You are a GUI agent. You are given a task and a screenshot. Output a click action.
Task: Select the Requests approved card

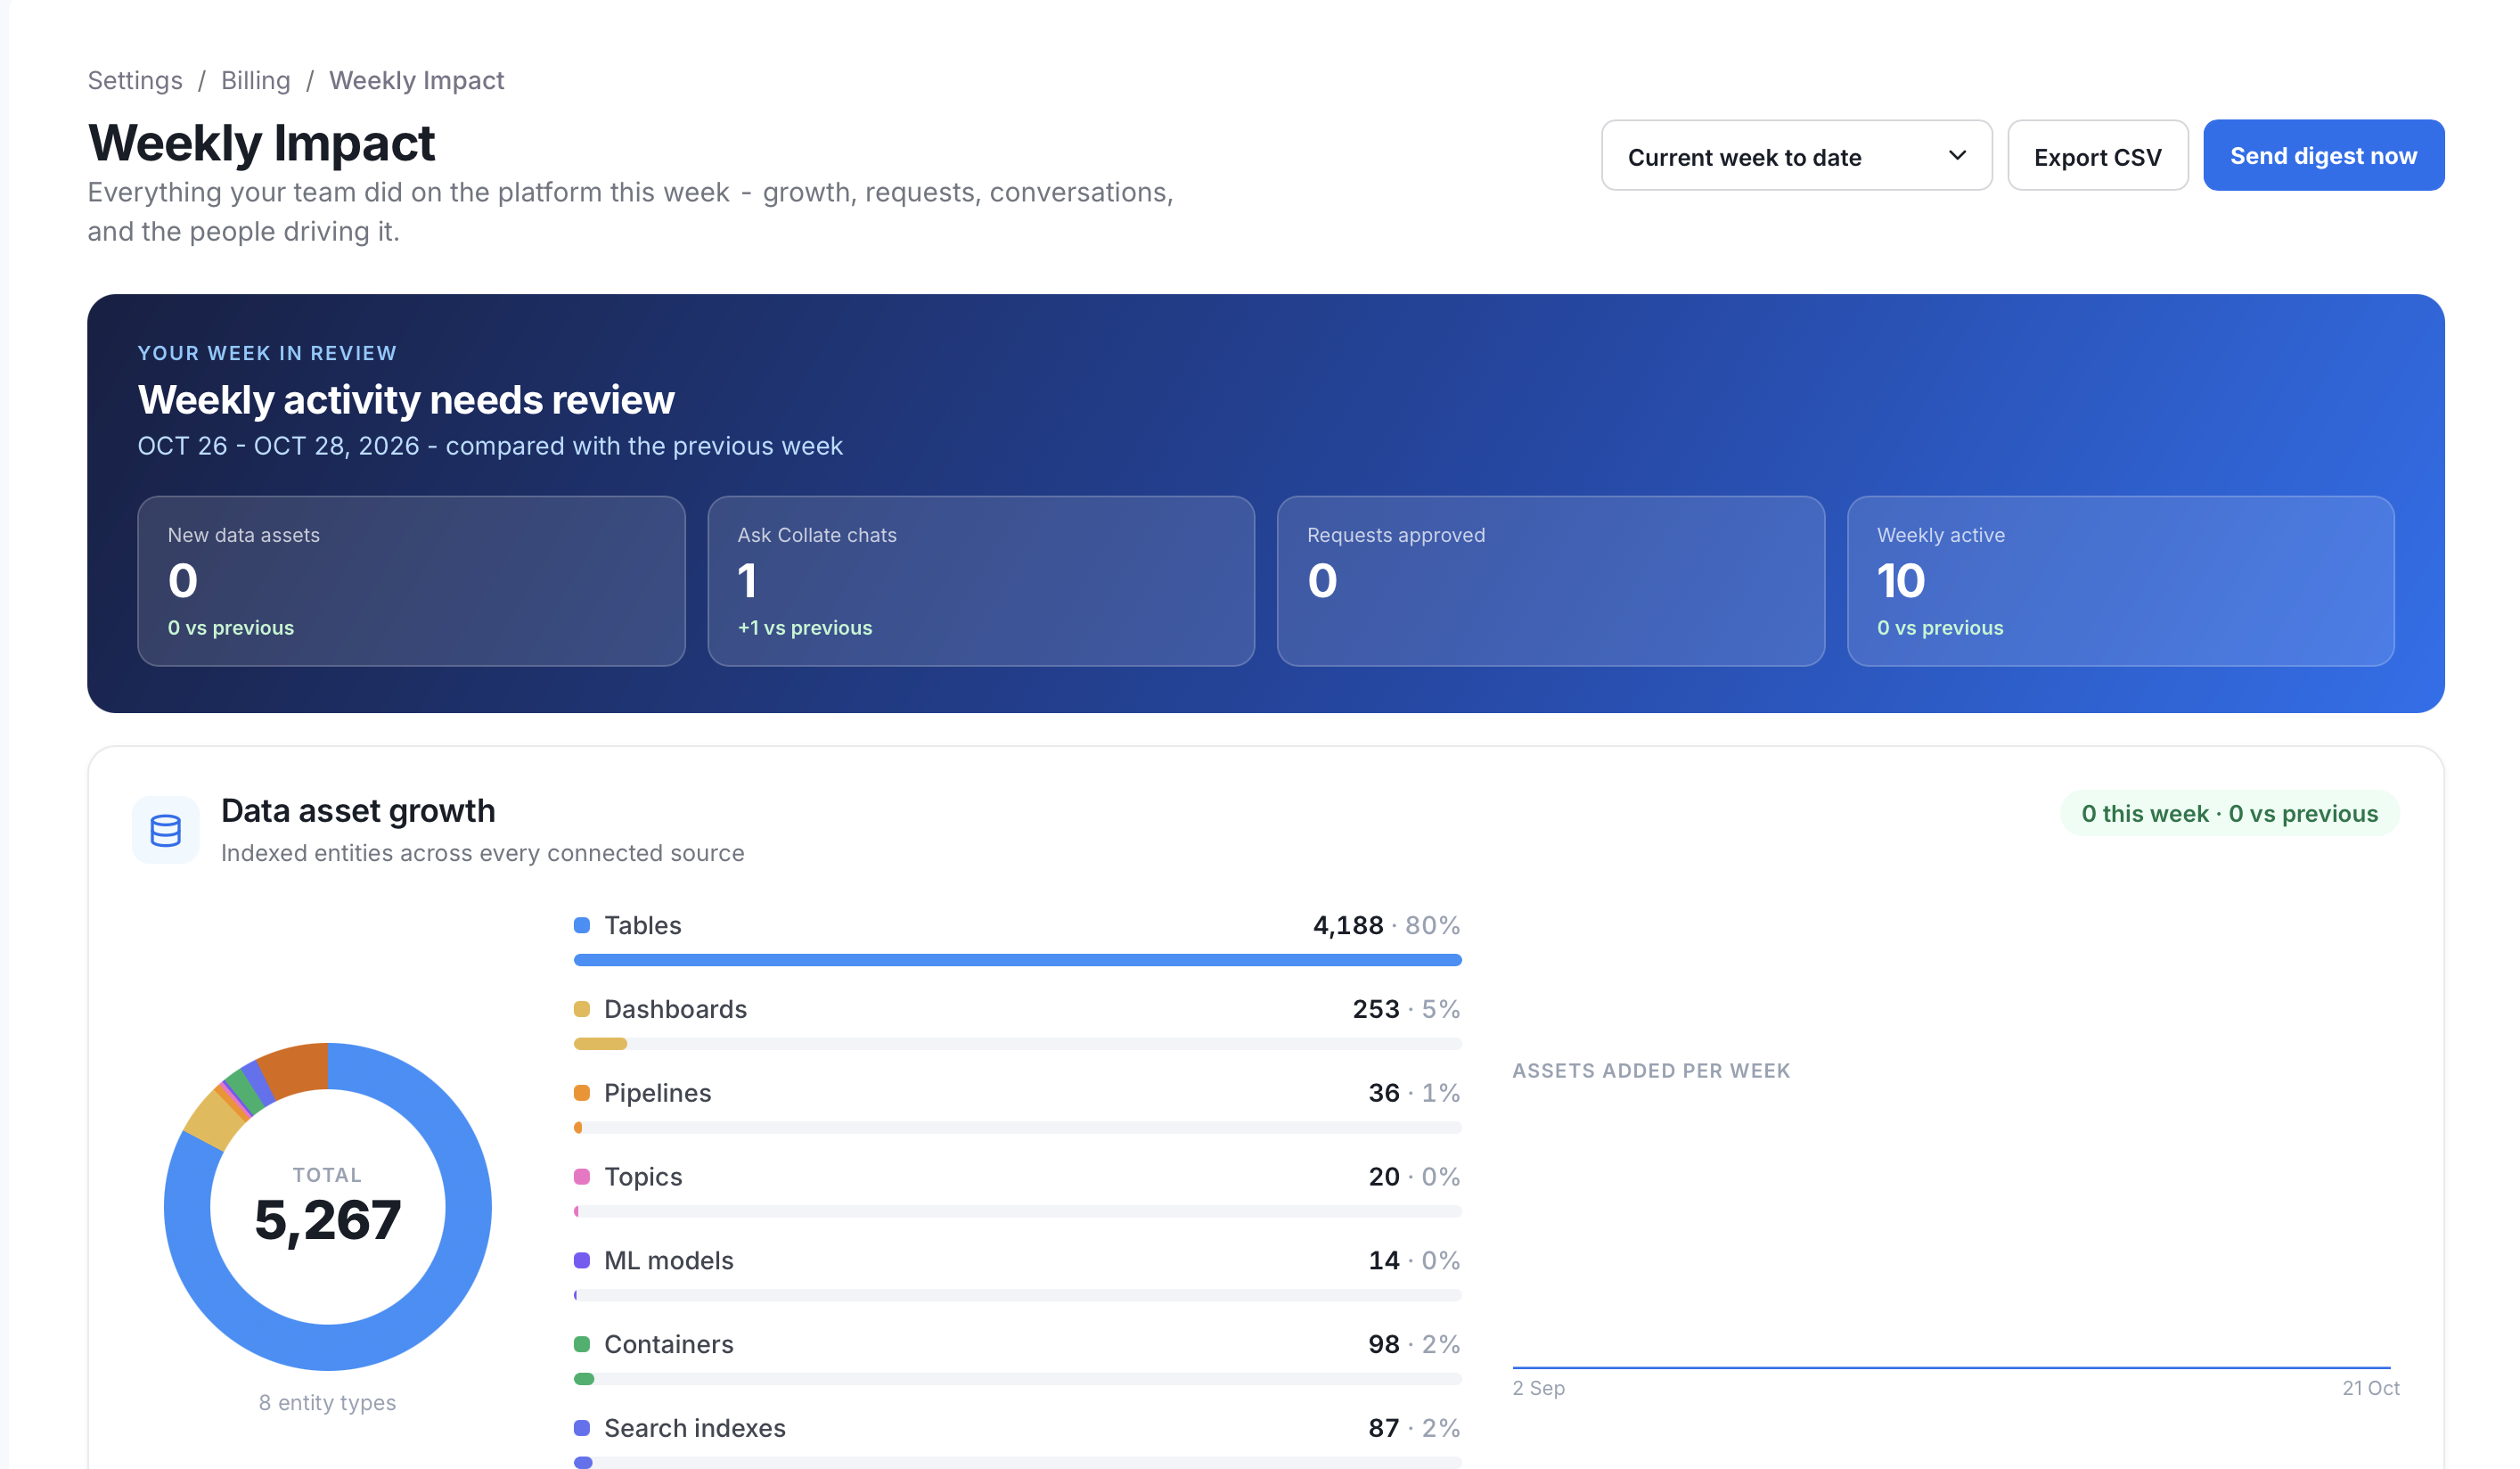point(1550,581)
